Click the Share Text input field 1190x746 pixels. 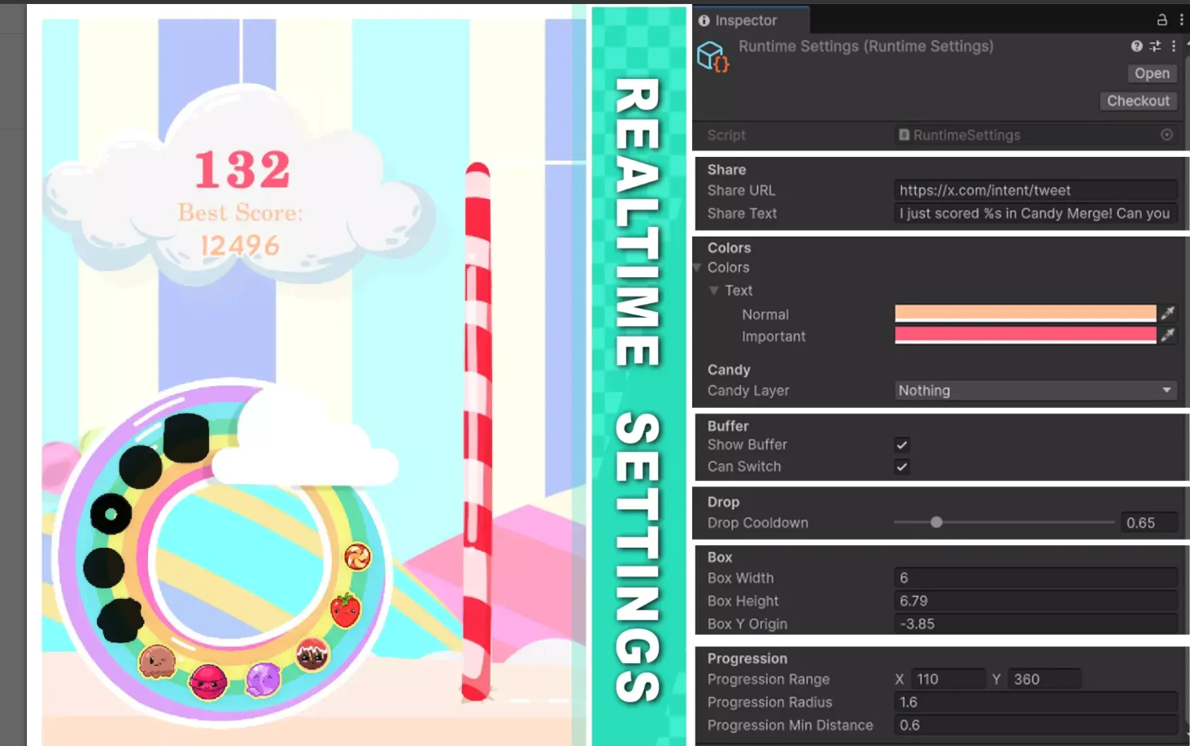click(x=1035, y=213)
